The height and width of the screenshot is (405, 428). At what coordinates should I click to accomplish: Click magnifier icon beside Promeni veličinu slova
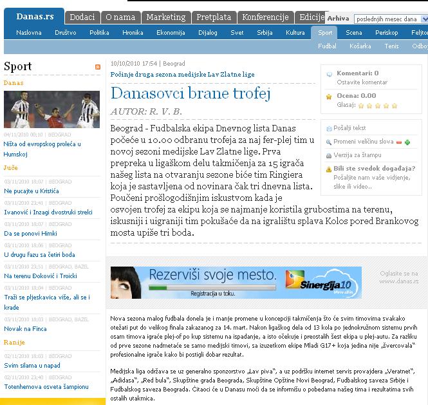[329, 142]
